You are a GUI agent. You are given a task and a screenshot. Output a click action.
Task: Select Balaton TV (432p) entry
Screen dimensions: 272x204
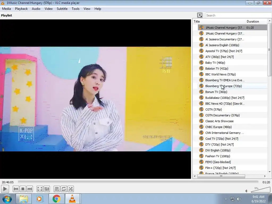pyautogui.click(x=232, y=69)
